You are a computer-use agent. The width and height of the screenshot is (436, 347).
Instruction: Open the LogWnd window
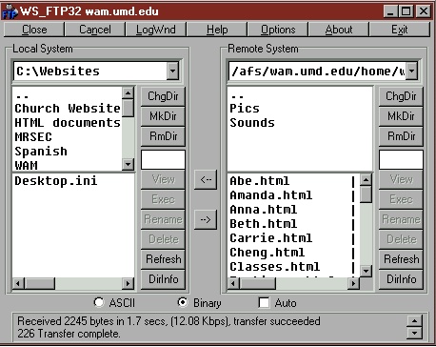click(156, 30)
